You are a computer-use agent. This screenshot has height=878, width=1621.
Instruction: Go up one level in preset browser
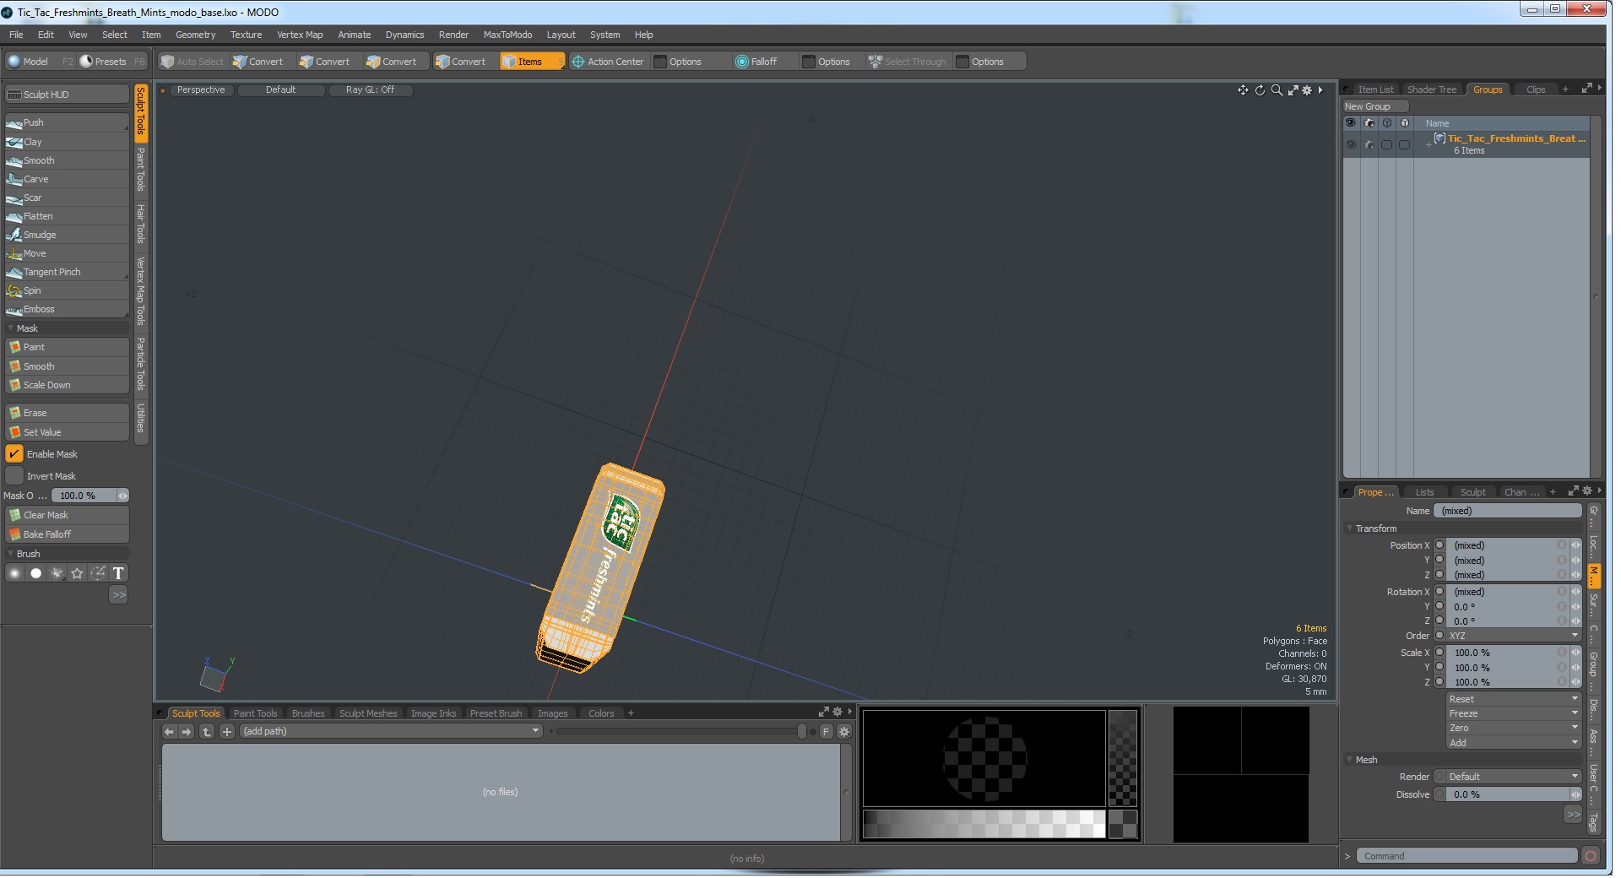pyautogui.click(x=207, y=733)
